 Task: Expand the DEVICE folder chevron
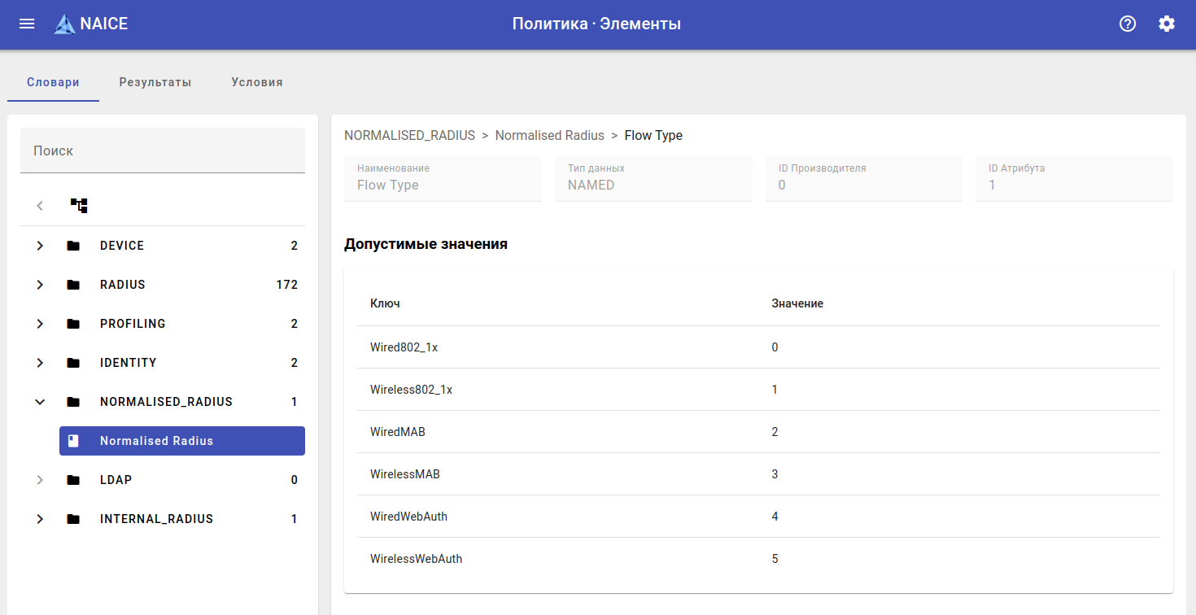(40, 246)
